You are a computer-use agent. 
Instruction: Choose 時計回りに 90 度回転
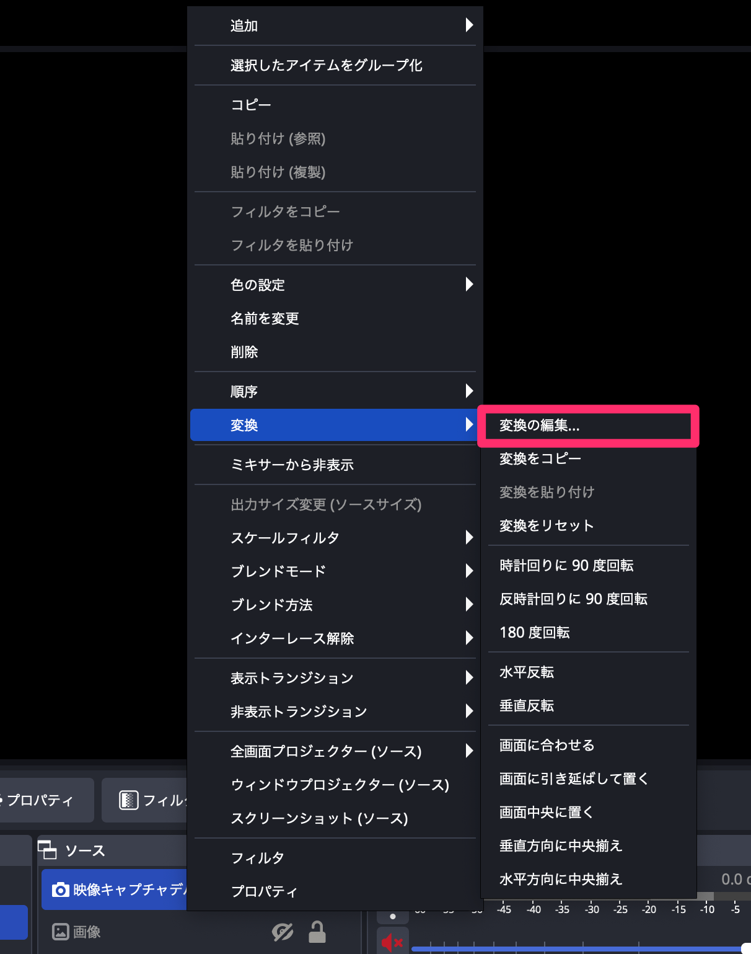(x=588, y=565)
